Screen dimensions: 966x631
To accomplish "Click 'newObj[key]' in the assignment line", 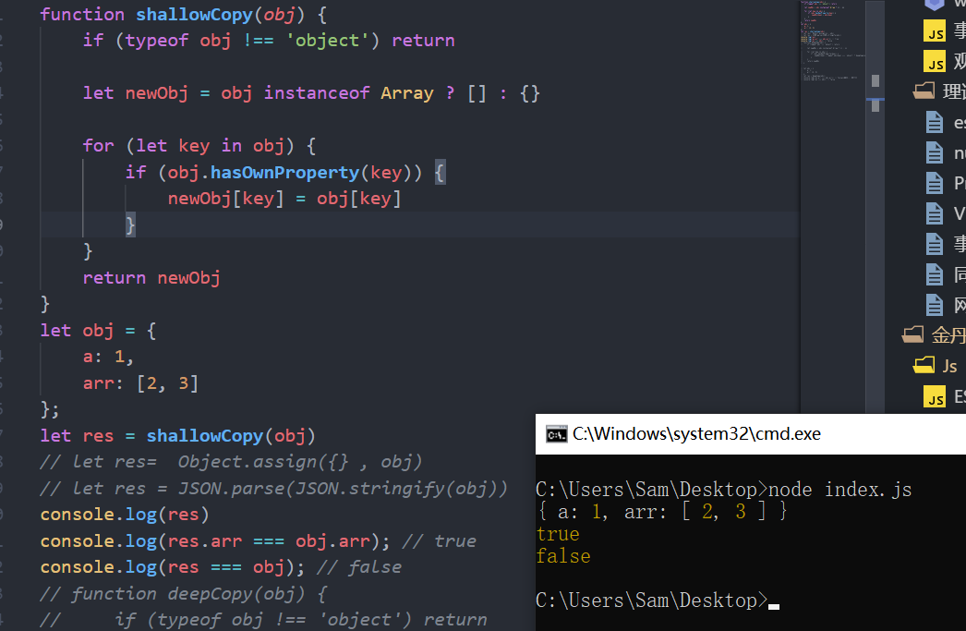I will pos(225,199).
